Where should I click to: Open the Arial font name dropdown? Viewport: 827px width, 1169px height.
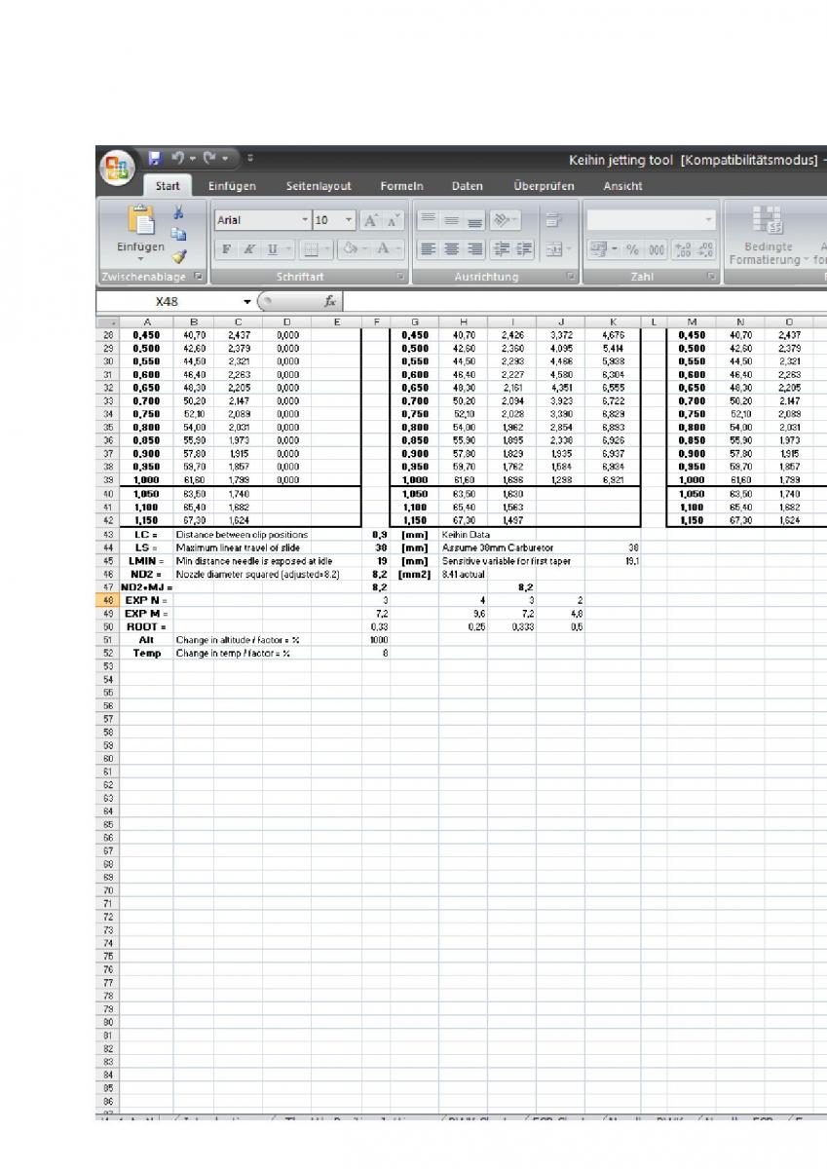click(x=305, y=221)
